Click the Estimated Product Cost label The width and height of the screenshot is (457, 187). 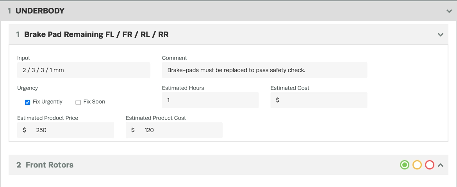click(156, 118)
